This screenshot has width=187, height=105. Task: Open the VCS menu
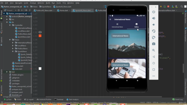(64, 3)
